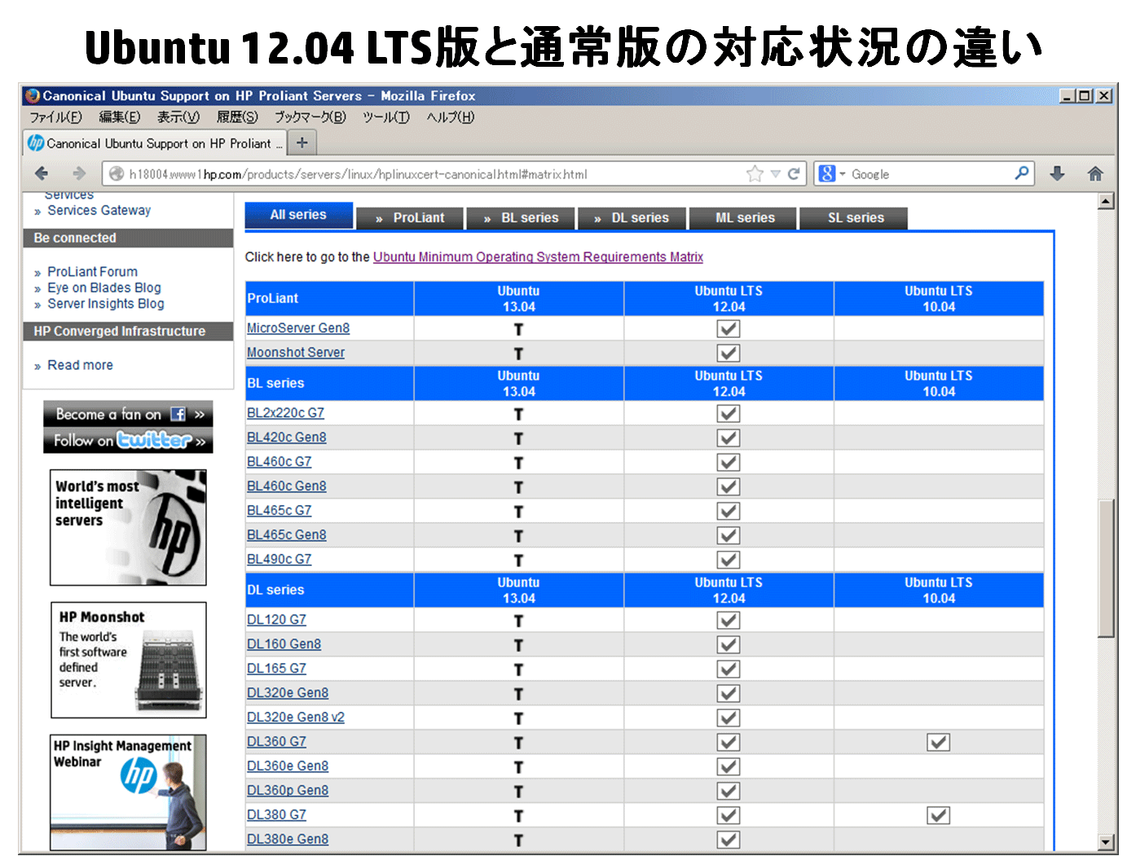Go forward with the forward arrow
This screenshot has height=856, width=1127.
(79, 173)
